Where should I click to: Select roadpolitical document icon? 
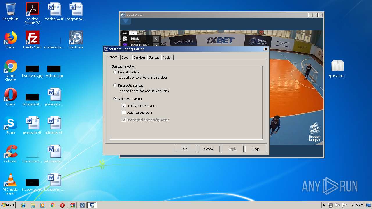(76, 12)
